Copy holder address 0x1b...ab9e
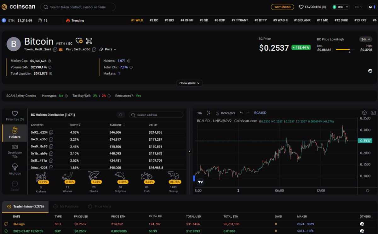This screenshot has width=378, height=234. (51, 153)
